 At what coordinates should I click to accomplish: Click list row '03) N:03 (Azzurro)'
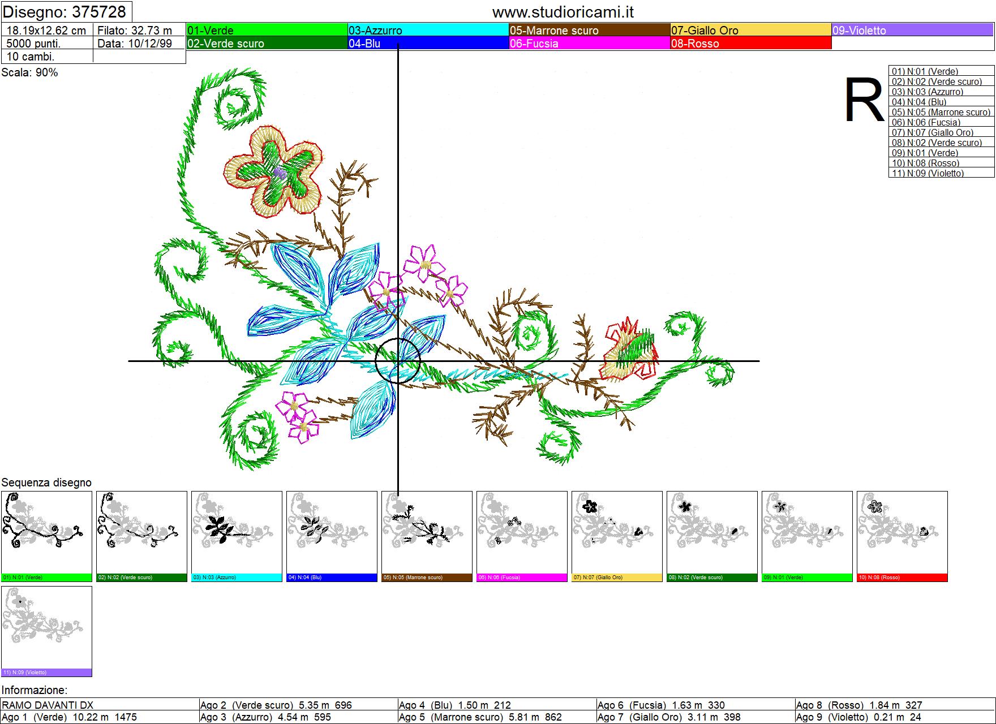(x=942, y=92)
